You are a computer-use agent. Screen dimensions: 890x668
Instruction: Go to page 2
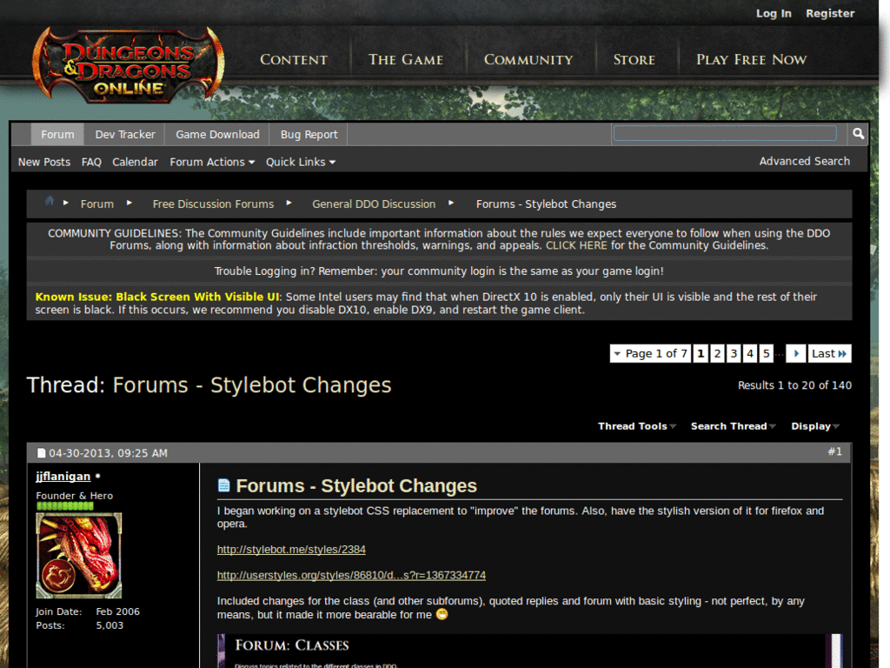717,353
